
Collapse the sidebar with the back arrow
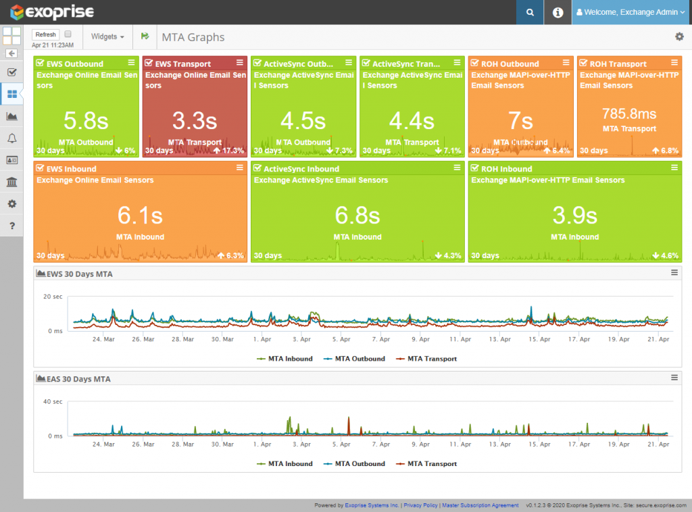pos(11,53)
